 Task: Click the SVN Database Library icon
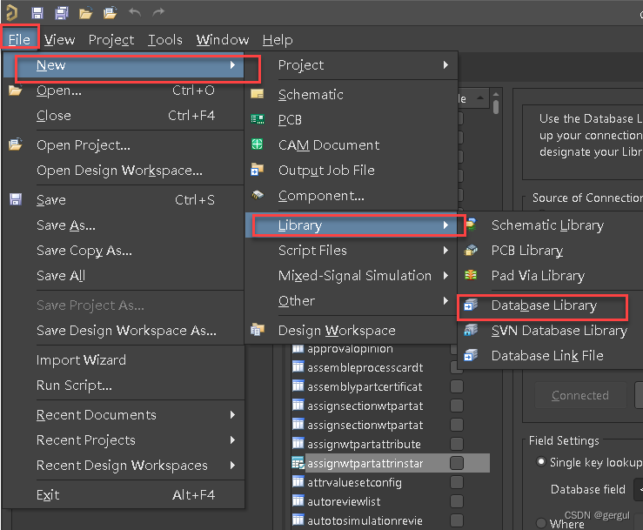point(471,330)
